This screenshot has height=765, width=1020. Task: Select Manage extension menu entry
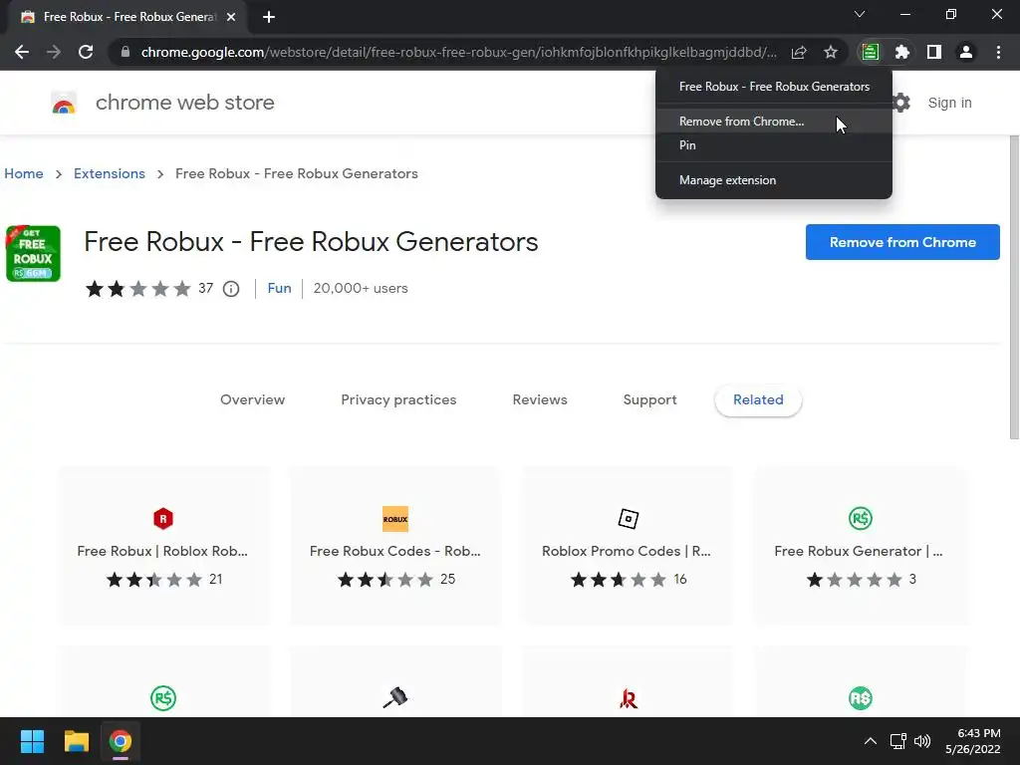coord(773,180)
